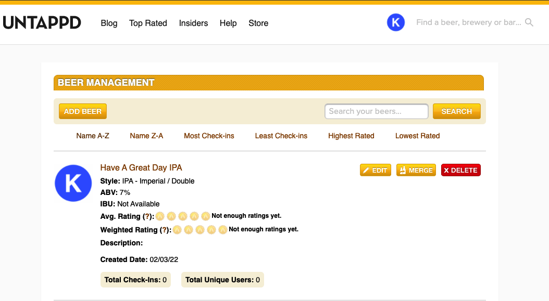Image resolution: width=549 pixels, height=301 pixels.
Task: Focus the Search your beers input field
Action: (376, 111)
